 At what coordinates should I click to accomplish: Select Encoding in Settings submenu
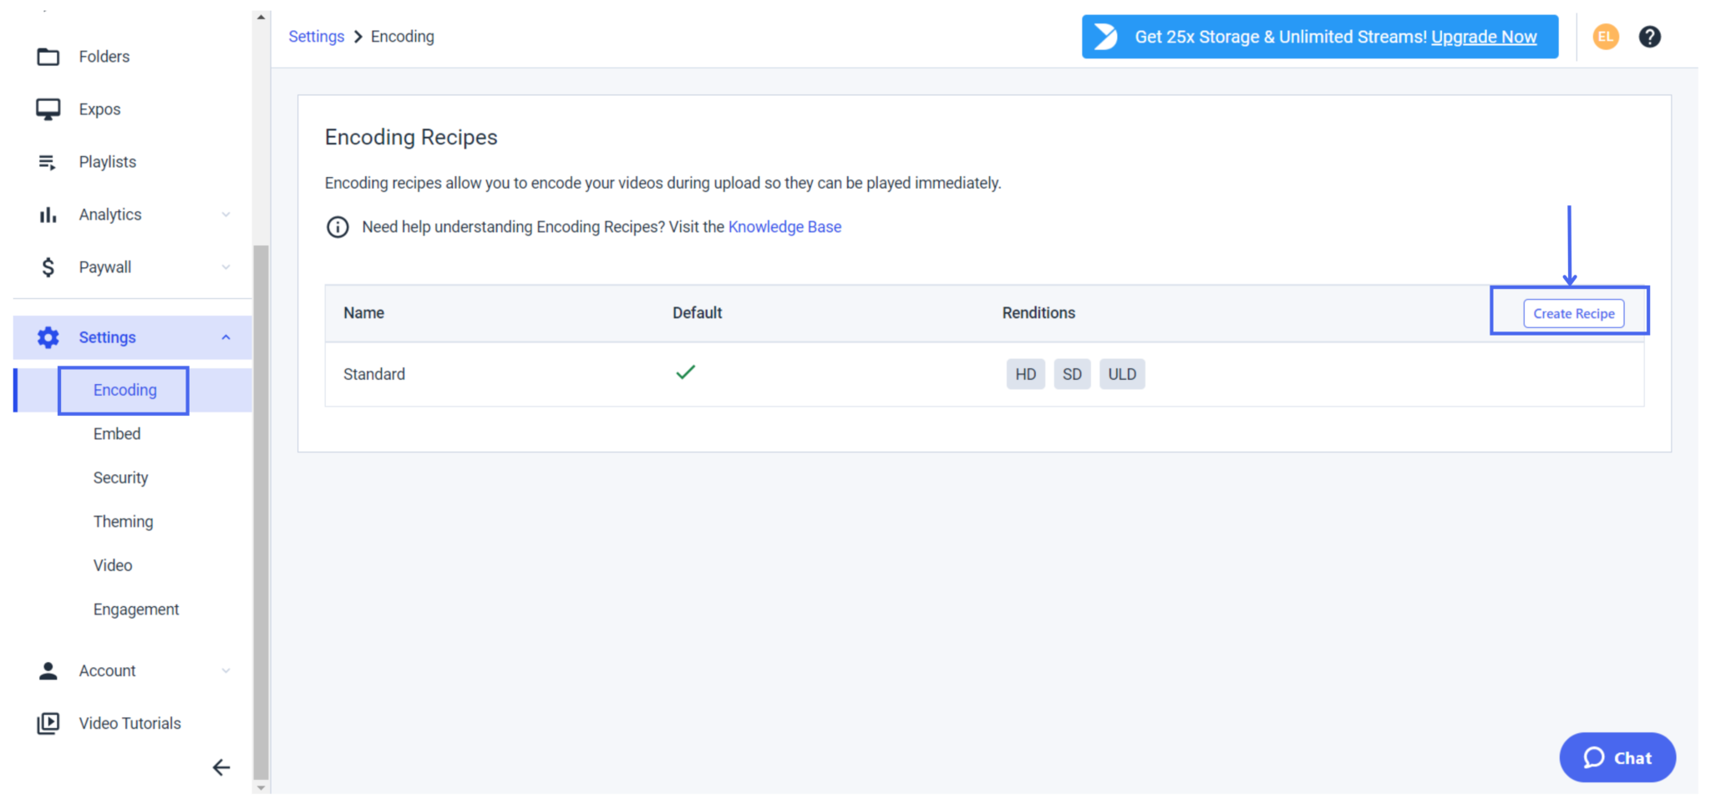124,390
